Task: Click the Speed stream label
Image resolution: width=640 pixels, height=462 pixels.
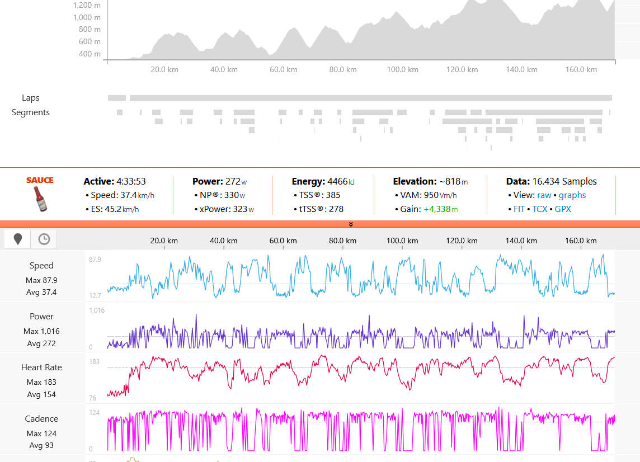Action: 41,266
